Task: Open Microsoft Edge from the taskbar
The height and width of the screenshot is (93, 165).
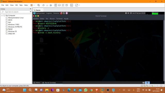Action: [x=69, y=90]
